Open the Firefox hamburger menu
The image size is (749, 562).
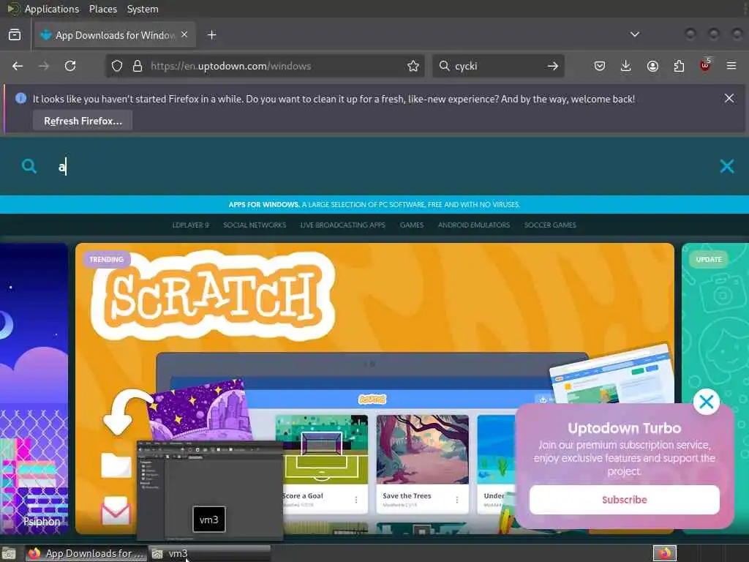point(731,66)
